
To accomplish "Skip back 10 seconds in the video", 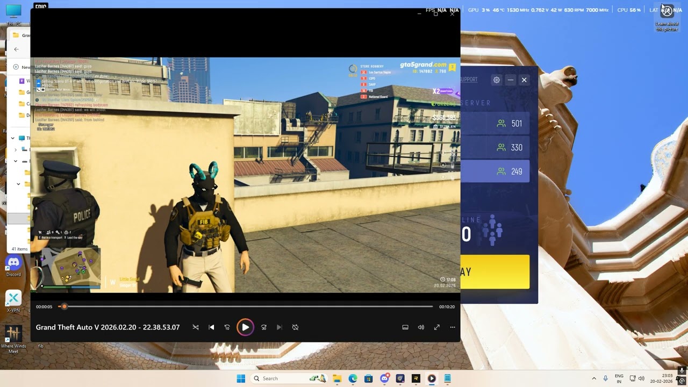I will pyautogui.click(x=227, y=327).
